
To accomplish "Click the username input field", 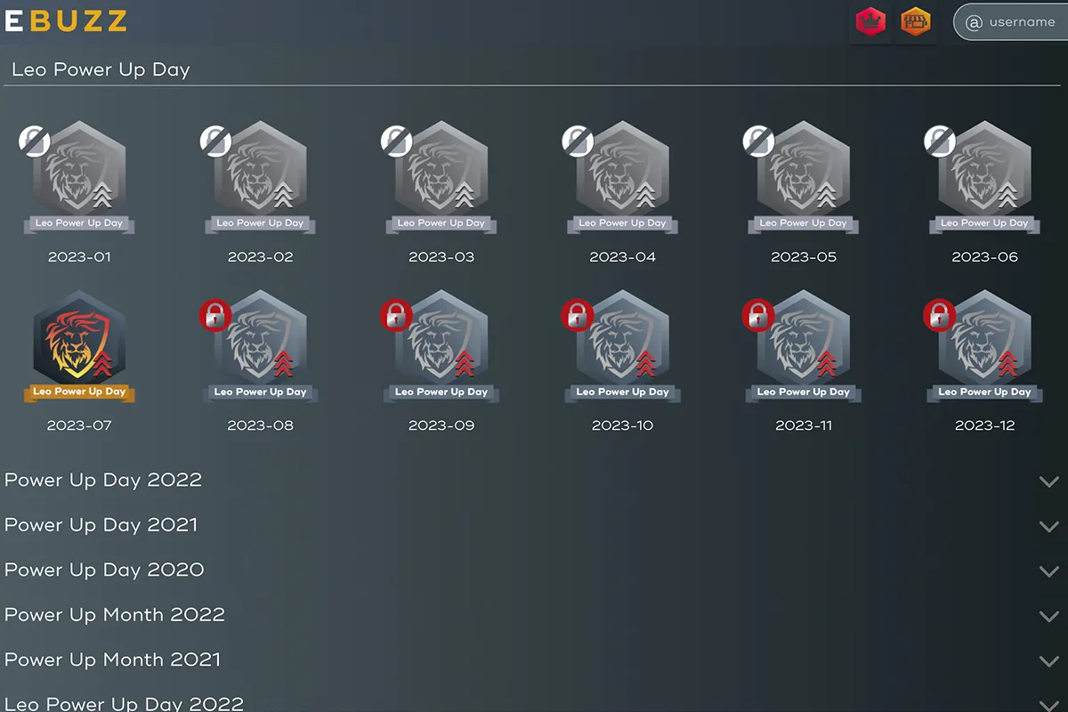I will tap(1010, 22).
